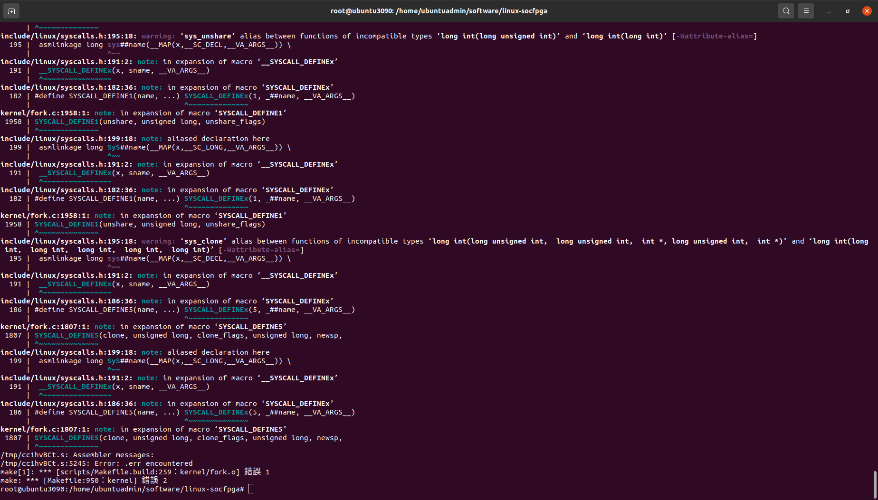Click the SYSCALL_DEFINE5(clone, ...) line at the bottom
This screenshot has height=500, width=878.
pos(188,438)
